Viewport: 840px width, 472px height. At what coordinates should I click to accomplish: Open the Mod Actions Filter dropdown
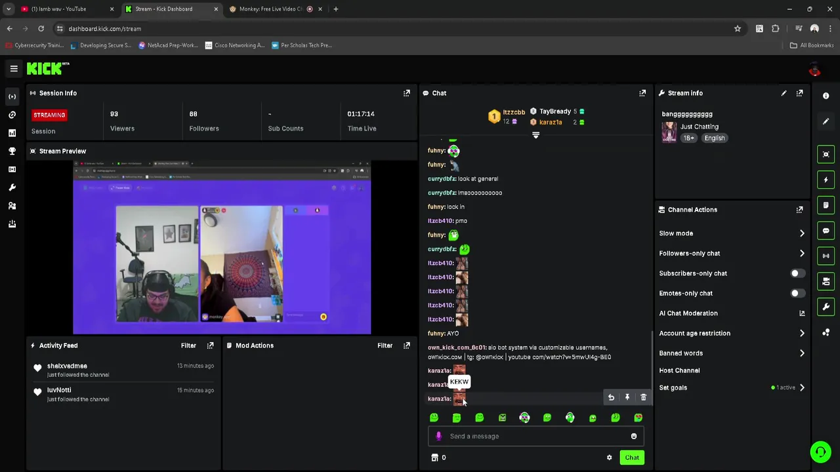[x=385, y=345]
